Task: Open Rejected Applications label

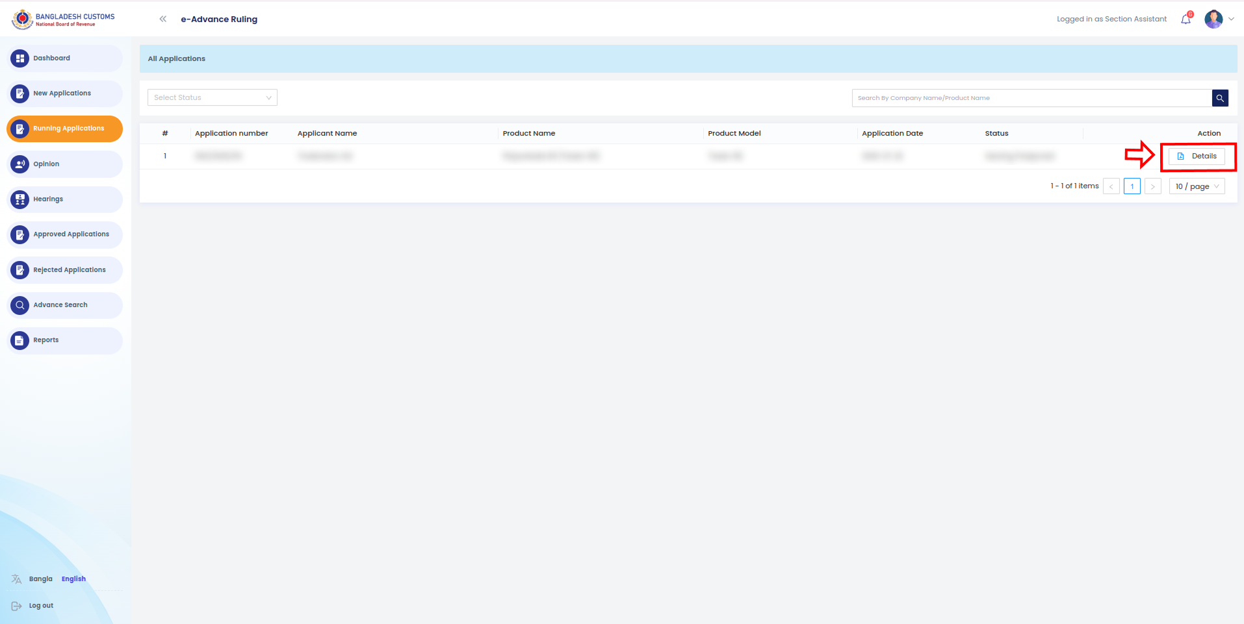Action: (70, 270)
